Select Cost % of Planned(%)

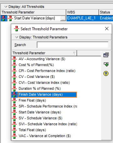[x=36, y=65]
